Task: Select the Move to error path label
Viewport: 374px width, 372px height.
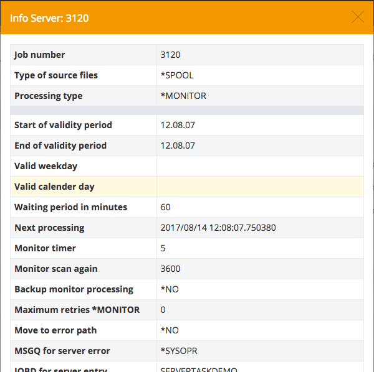Action: (55, 330)
